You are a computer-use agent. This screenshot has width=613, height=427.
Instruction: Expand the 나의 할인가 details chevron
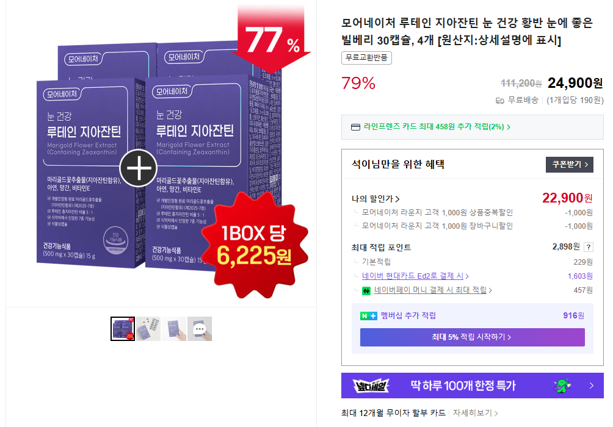pos(397,199)
